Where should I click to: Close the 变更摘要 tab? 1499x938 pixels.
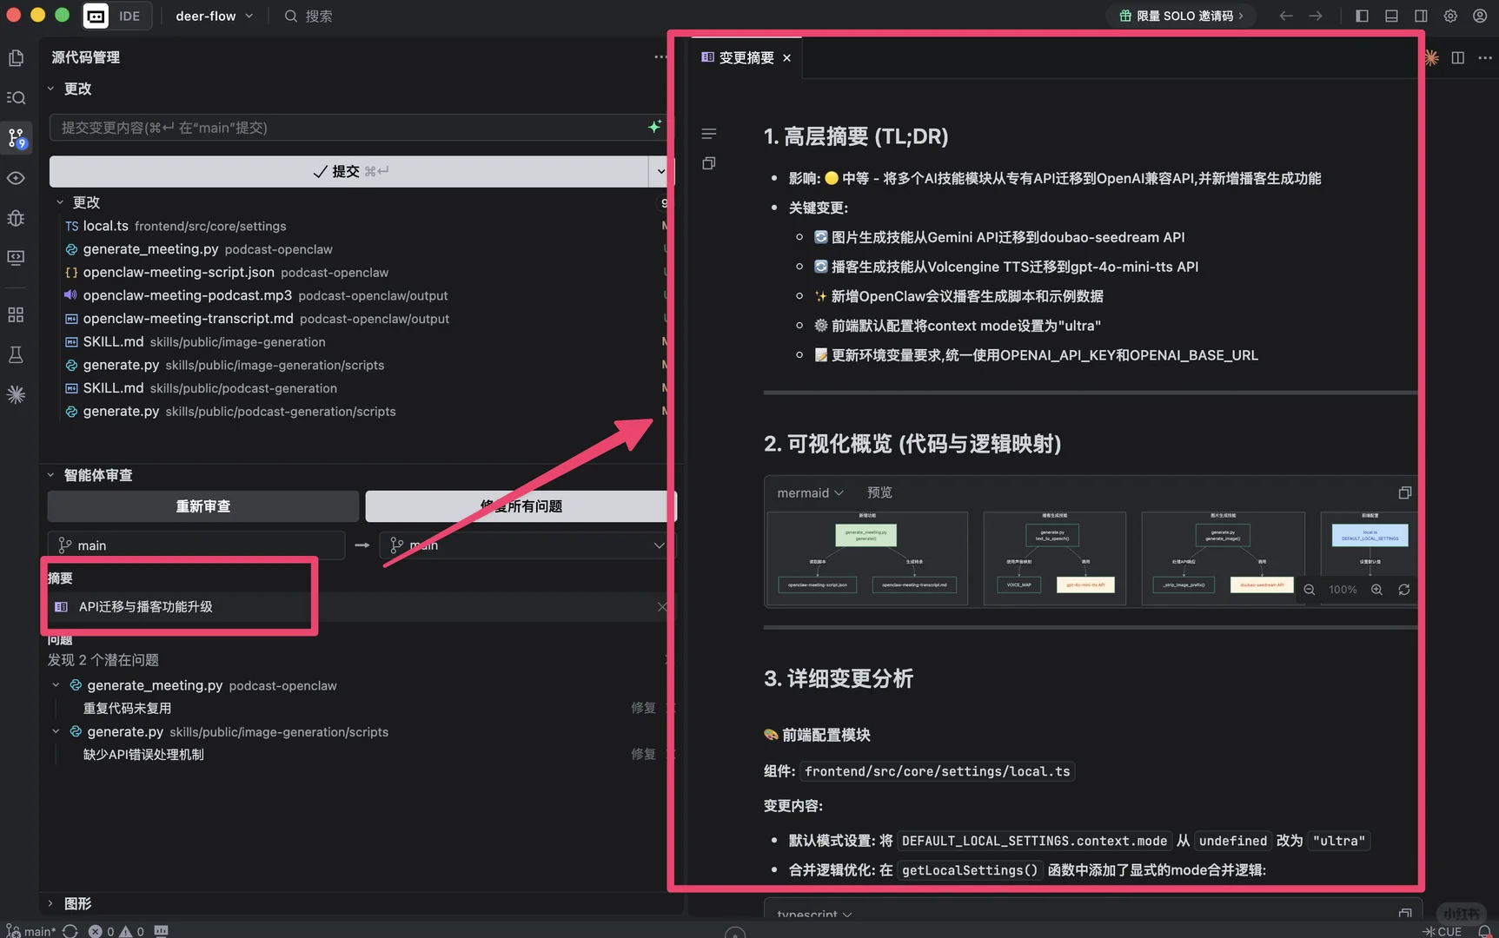[786, 58]
